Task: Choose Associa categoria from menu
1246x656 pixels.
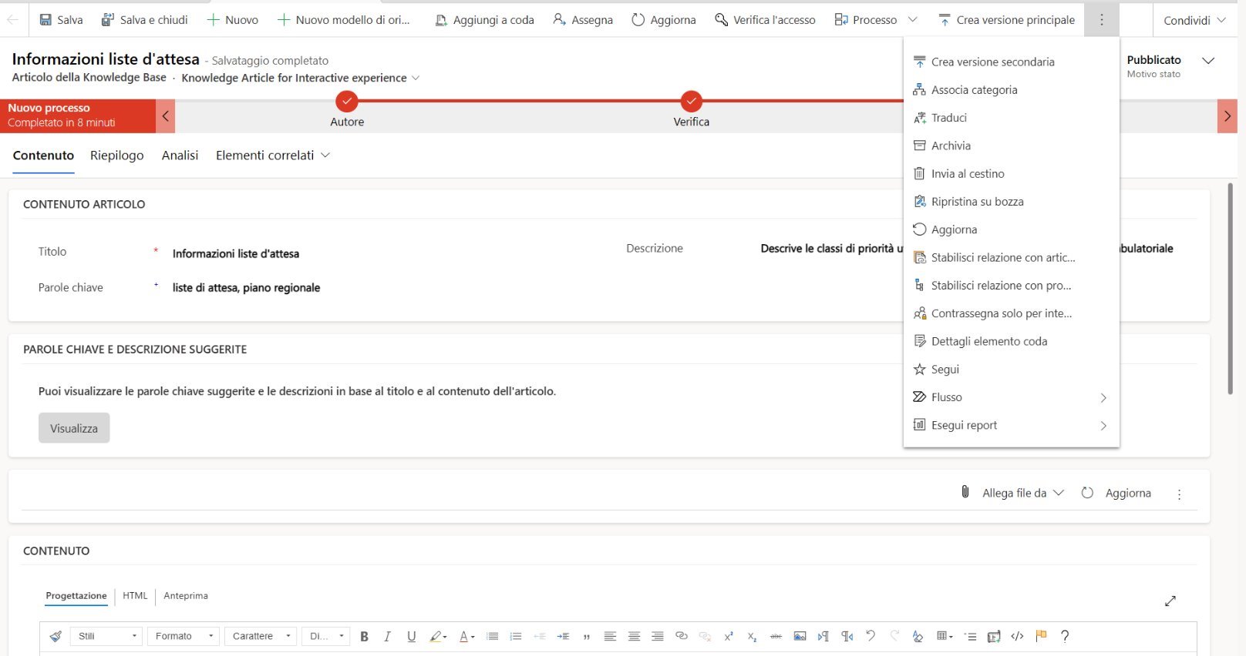Action: coord(1011,90)
